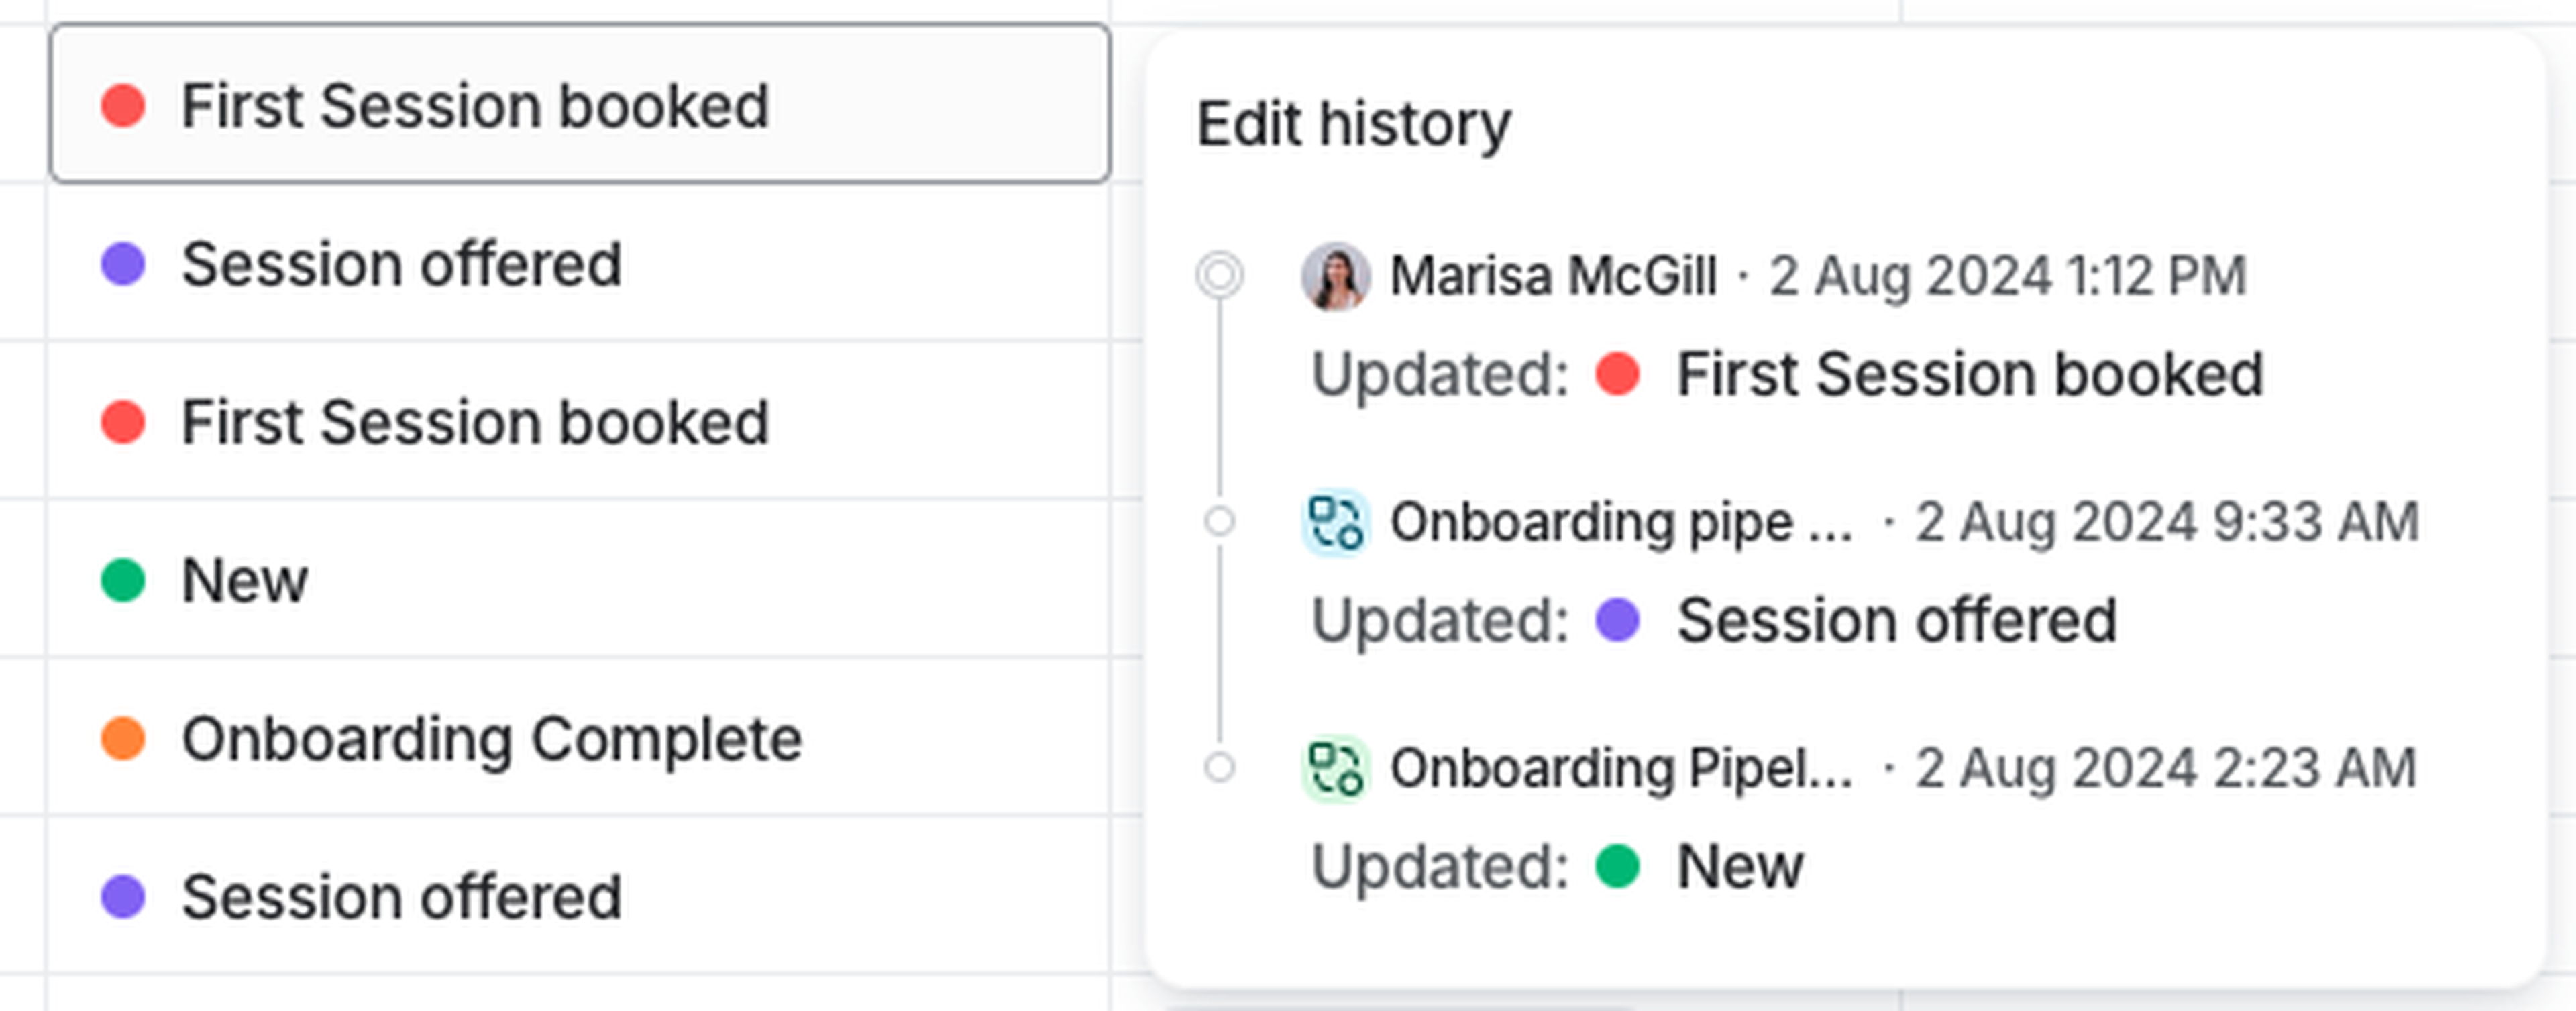Click the blue Onboarding pipe workflow icon

click(x=1335, y=522)
